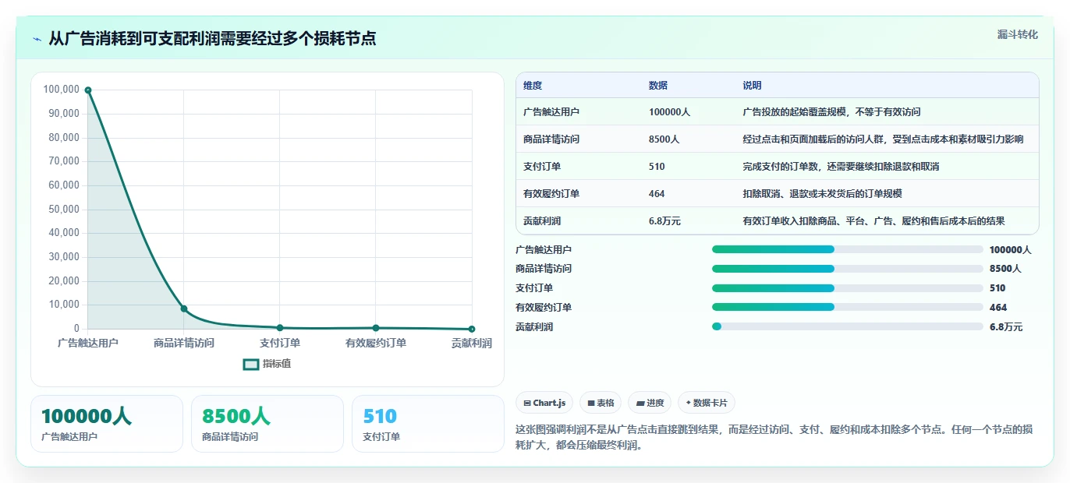Click the description starting with 有效订单收入扣除商品

873,221
